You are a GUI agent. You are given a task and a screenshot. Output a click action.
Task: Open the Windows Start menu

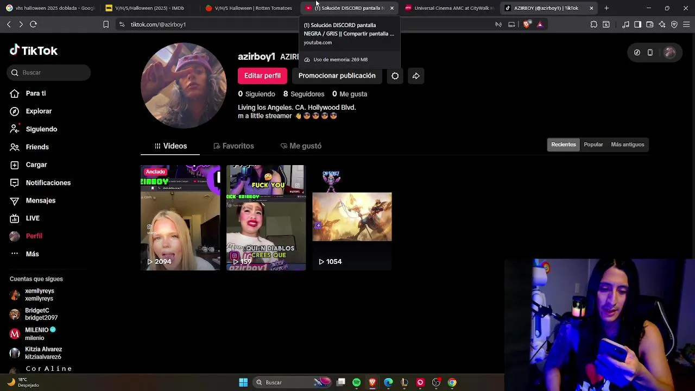tap(243, 382)
